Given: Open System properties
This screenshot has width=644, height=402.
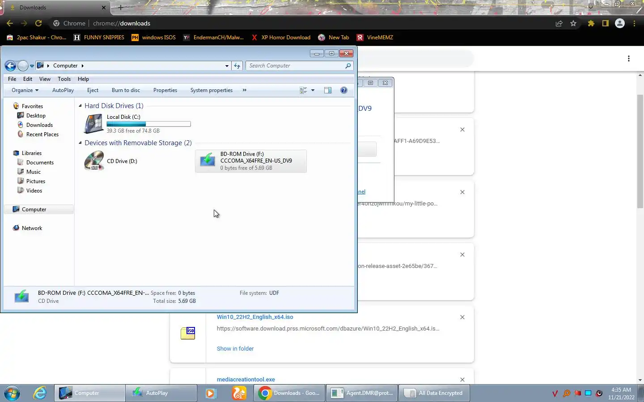Looking at the screenshot, I should 212,90.
